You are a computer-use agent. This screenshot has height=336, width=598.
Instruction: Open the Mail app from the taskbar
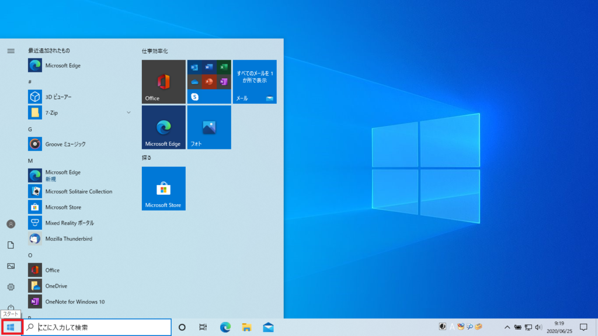click(x=268, y=327)
